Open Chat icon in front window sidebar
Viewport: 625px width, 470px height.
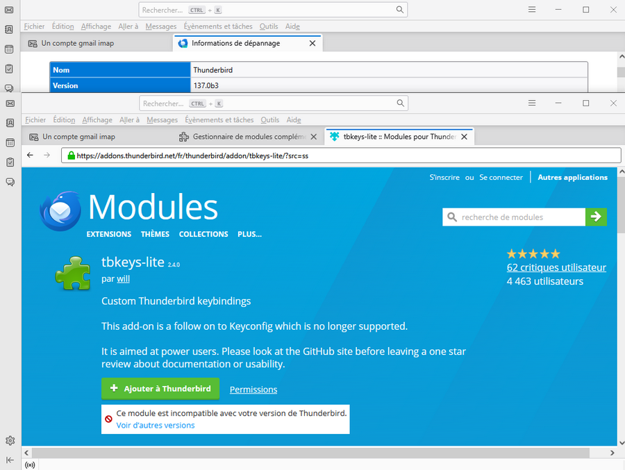coord(10,182)
